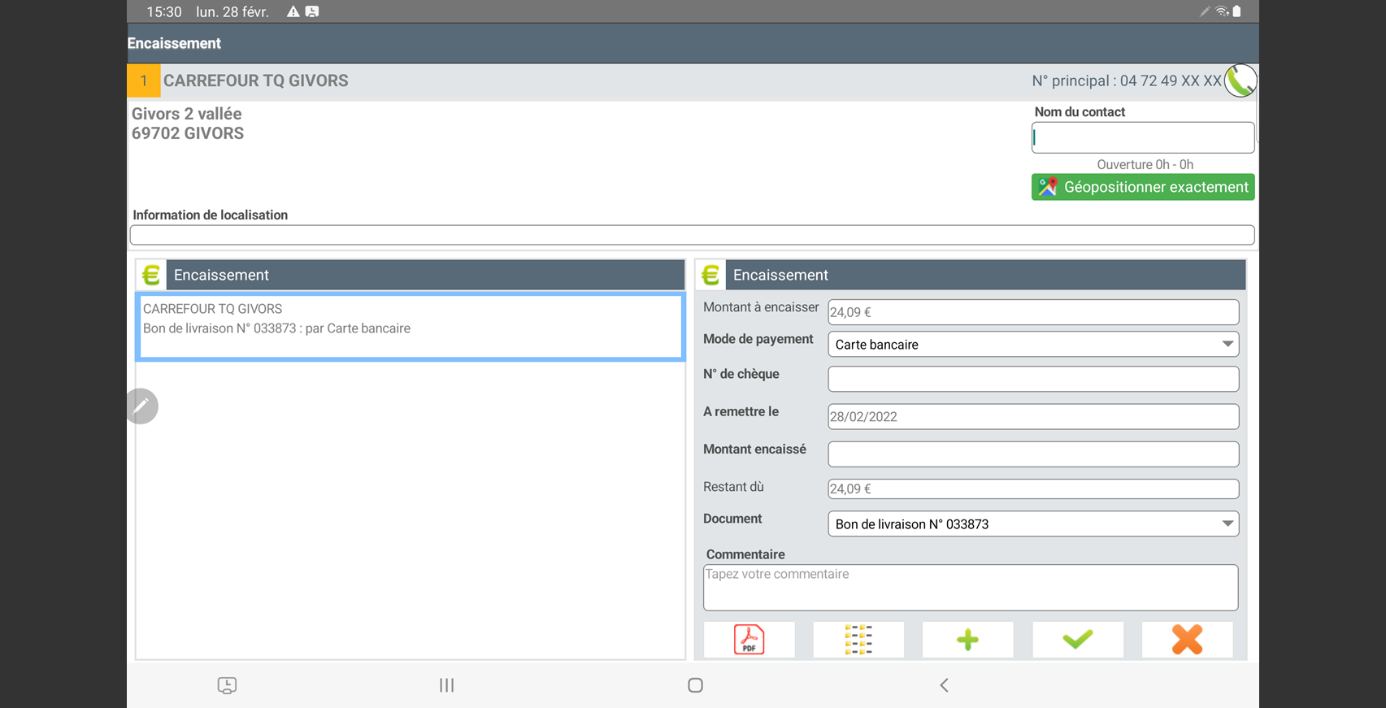The image size is (1386, 708).
Task: Click N° principal phone number text
Action: pyautogui.click(x=1127, y=80)
